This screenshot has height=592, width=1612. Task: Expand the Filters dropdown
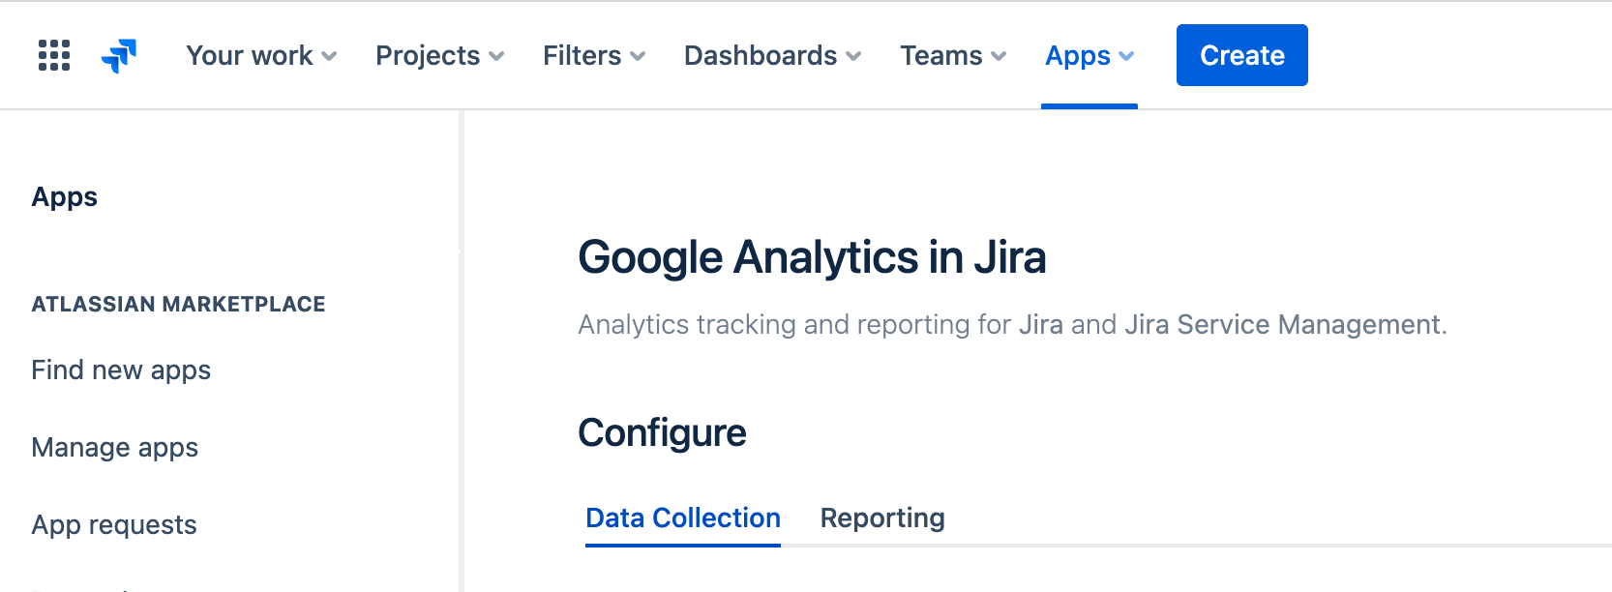593,55
